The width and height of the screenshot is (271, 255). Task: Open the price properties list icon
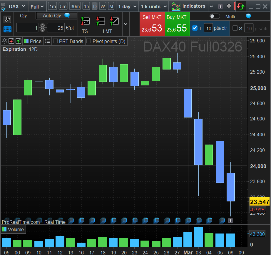[48, 41]
